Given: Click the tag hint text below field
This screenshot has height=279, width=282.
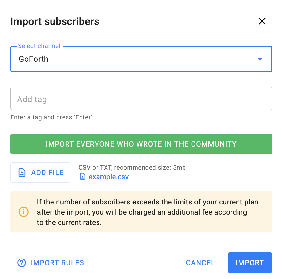Looking at the screenshot, I should [51, 117].
